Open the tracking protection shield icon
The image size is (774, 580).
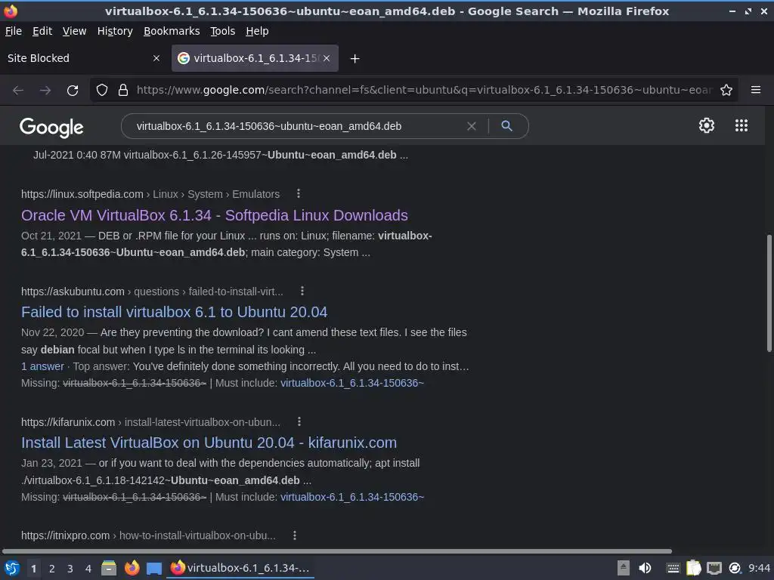coord(102,91)
